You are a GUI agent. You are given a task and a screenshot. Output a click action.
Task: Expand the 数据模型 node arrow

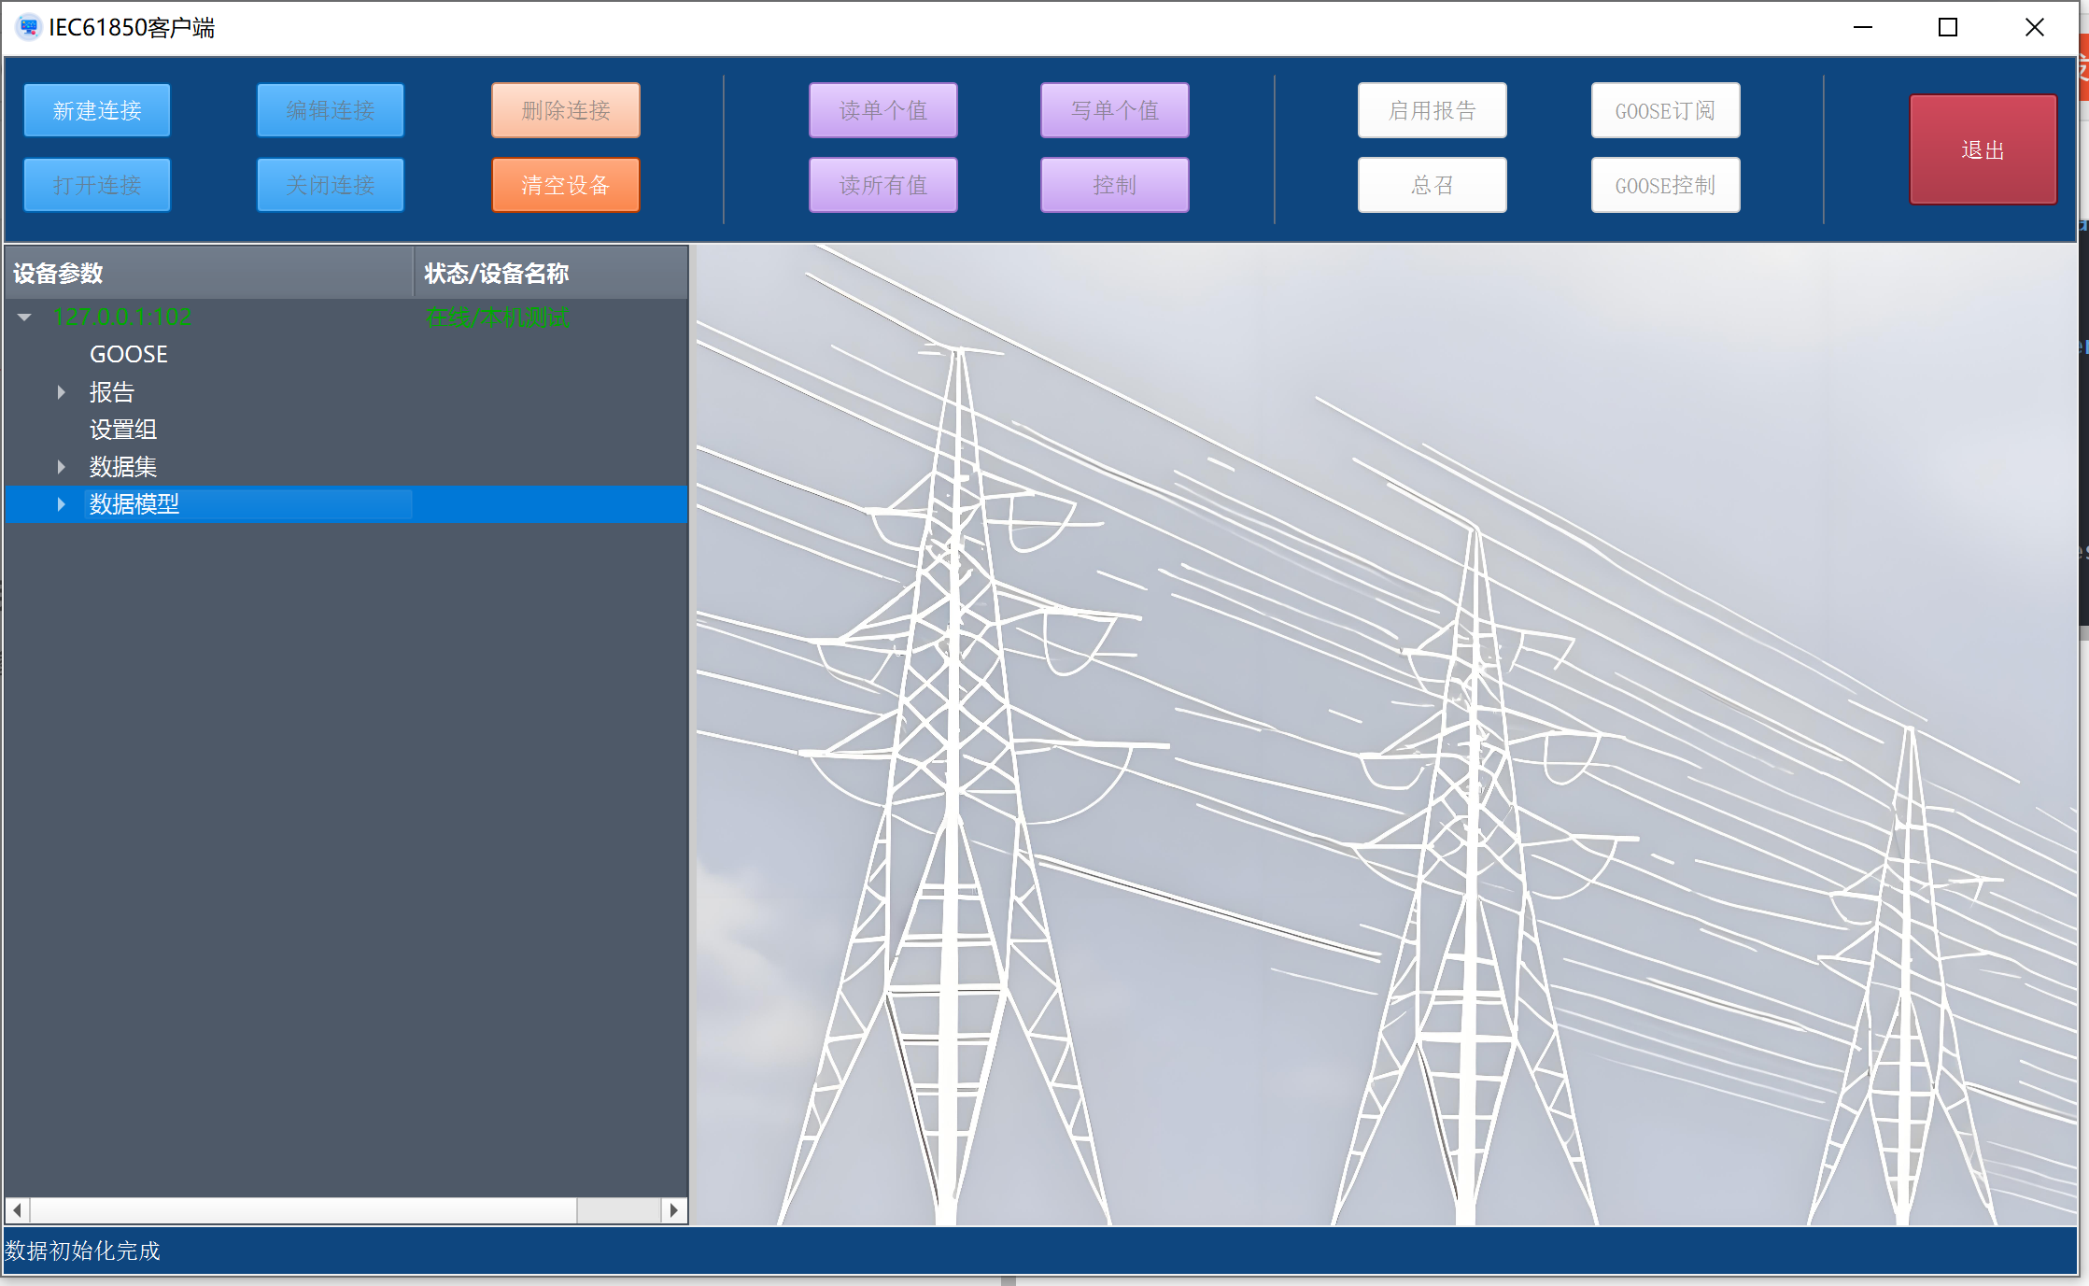[x=62, y=504]
